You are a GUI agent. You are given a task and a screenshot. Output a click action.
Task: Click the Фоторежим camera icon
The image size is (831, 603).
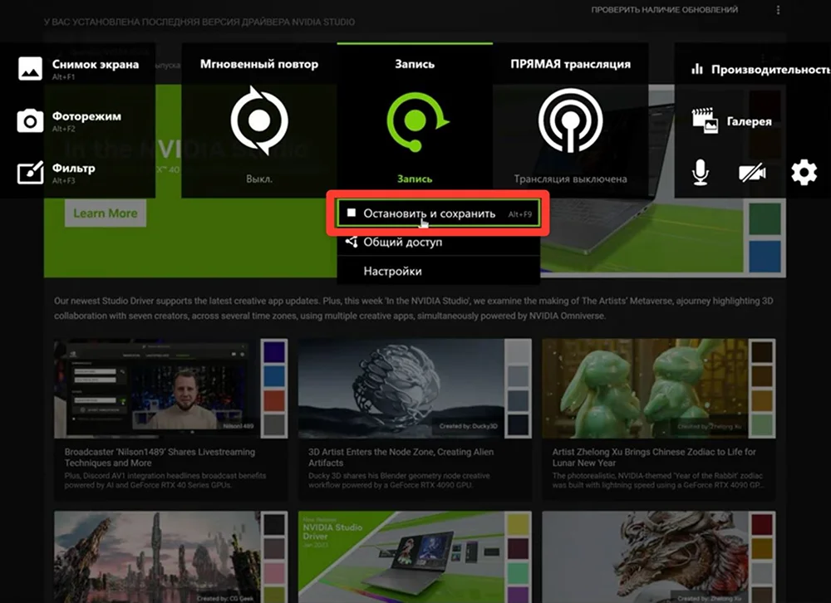click(31, 121)
